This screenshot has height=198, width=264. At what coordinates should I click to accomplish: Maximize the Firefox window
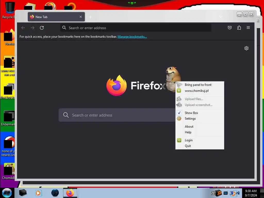coord(245,15)
